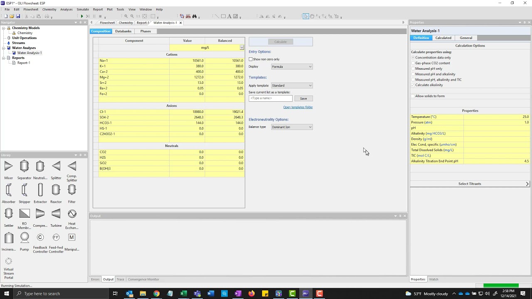Toggle Allow solids to form checkbox
Screen dimensions: 532x299
(x=413, y=96)
